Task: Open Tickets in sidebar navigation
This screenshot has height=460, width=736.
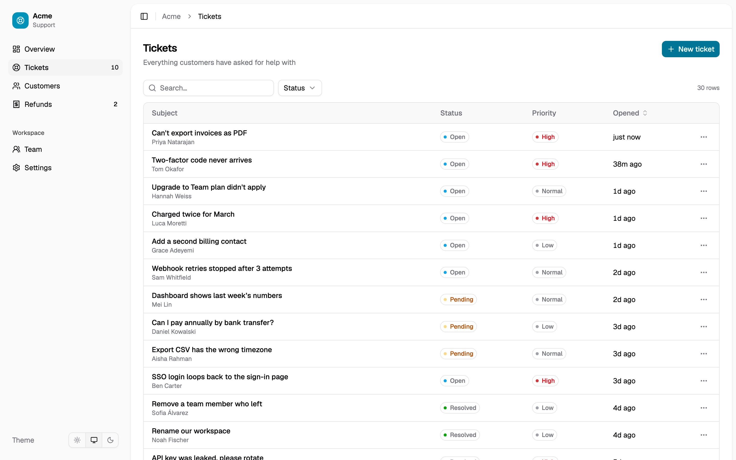Action: (x=65, y=67)
